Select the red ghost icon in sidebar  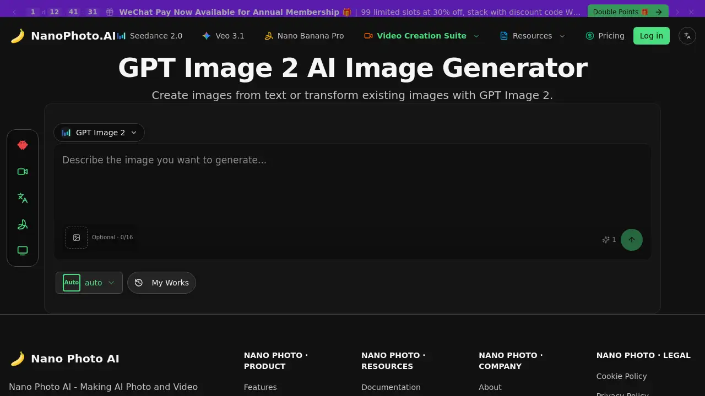coord(23,145)
